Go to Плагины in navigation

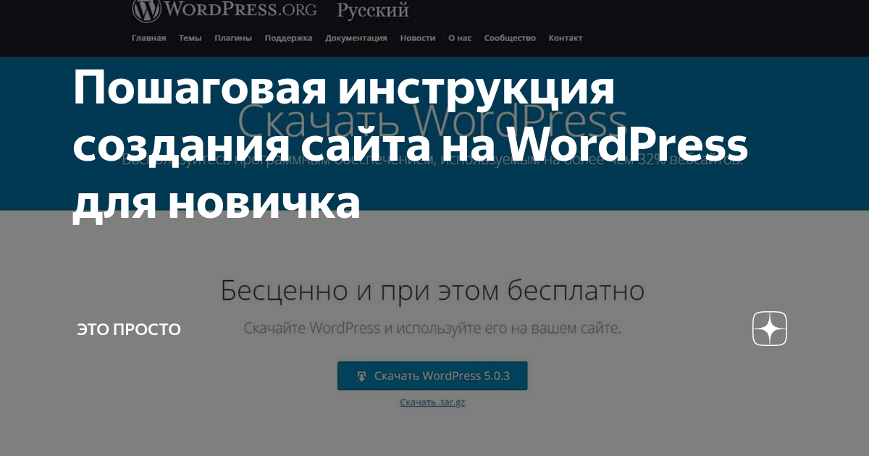click(x=233, y=38)
